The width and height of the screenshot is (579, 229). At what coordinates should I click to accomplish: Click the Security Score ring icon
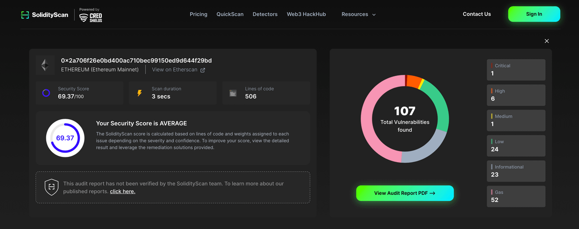point(46,93)
